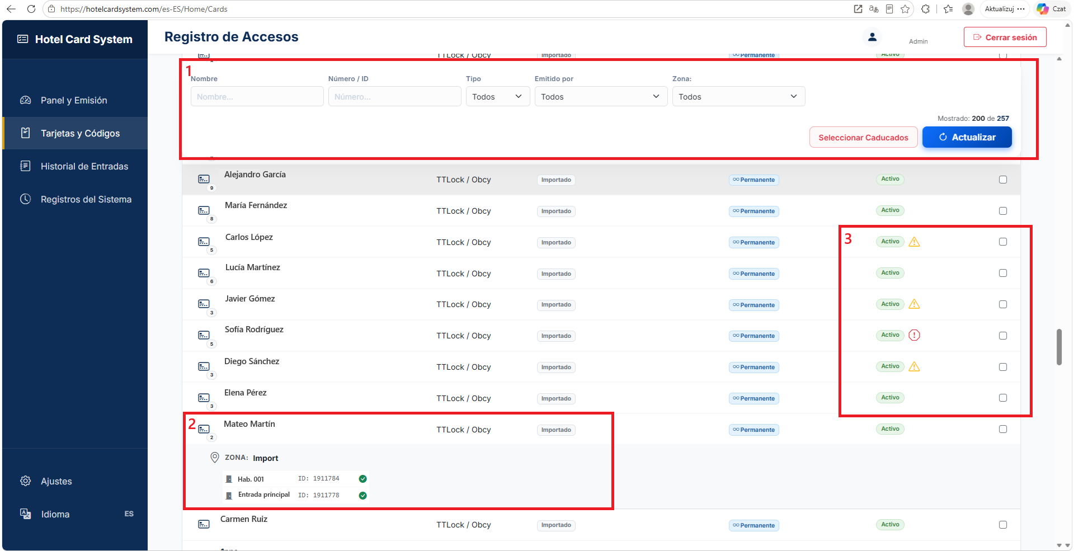Select checkbox in Carlos López row
Viewport: 1074px width, 551px height.
1003,242
